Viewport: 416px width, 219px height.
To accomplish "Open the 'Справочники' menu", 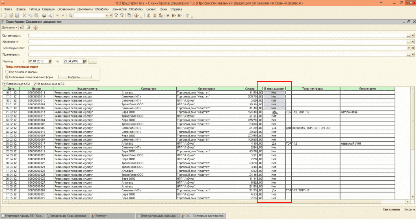I will coord(67,9).
